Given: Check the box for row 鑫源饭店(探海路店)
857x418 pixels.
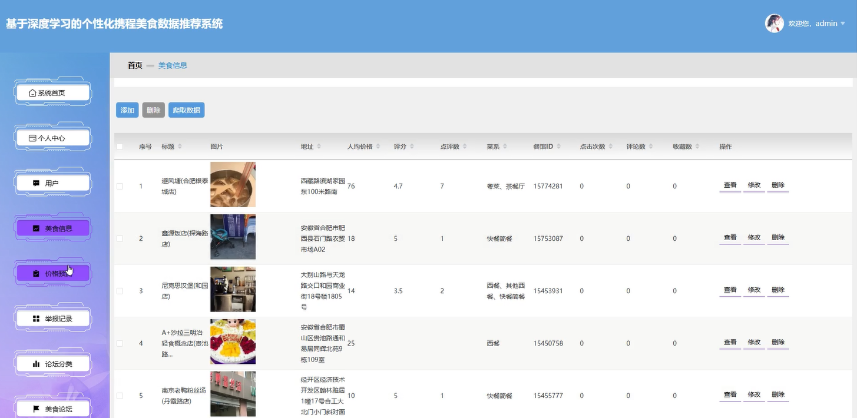Looking at the screenshot, I should pos(120,238).
